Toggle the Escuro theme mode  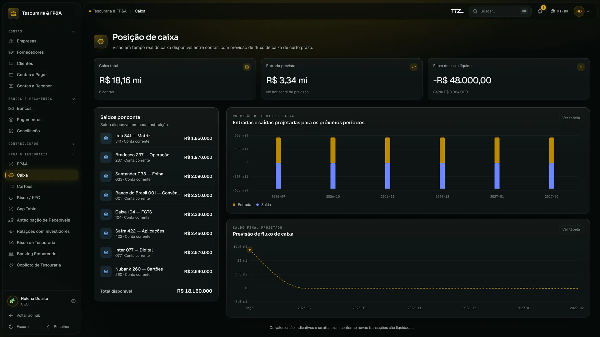[x=19, y=327]
